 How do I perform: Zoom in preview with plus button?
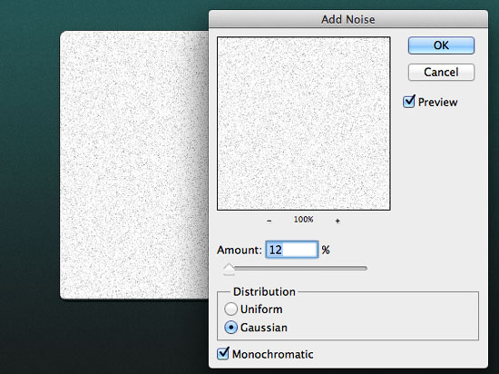338,221
